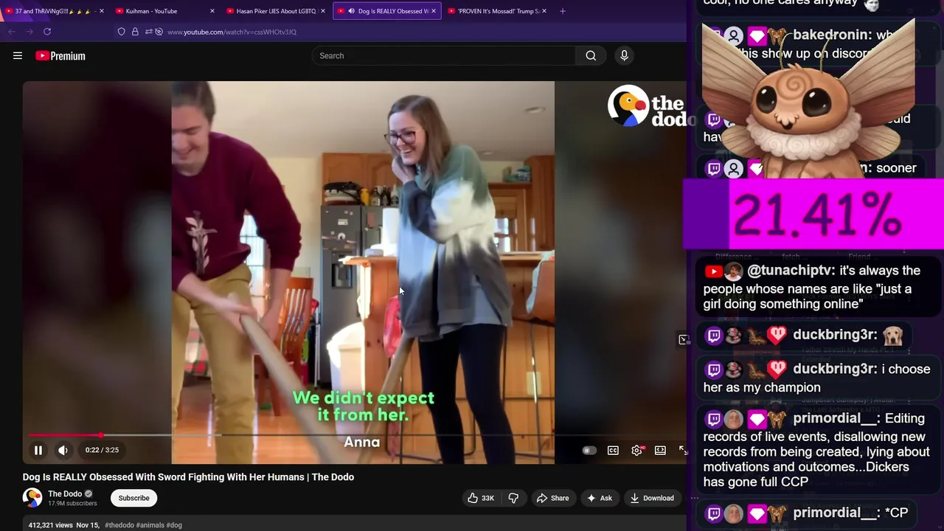
Task: Download the video
Action: pyautogui.click(x=652, y=499)
